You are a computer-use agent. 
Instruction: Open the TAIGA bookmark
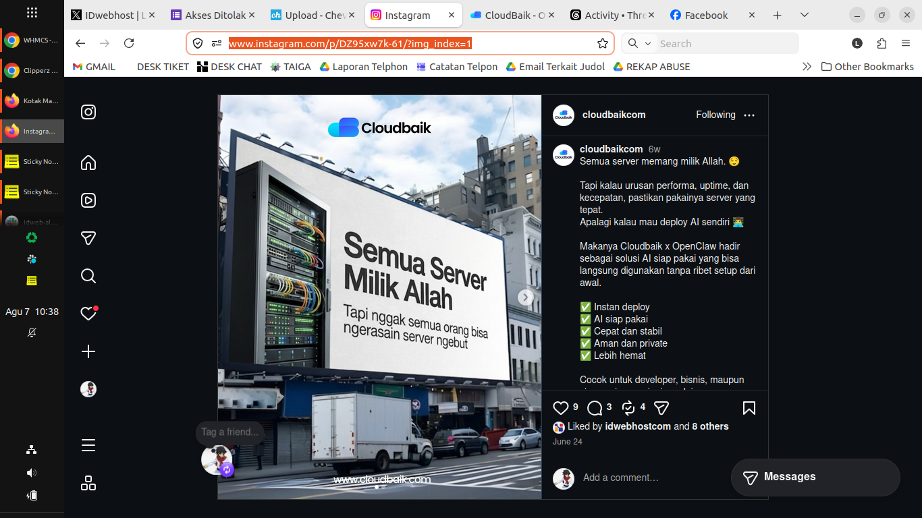(291, 67)
